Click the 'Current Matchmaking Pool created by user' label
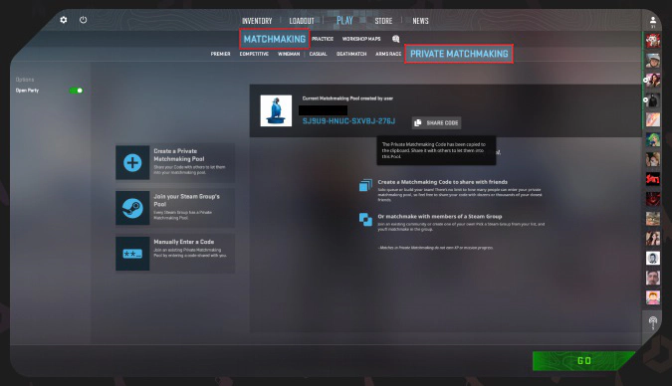This screenshot has height=386, width=672. pyautogui.click(x=347, y=98)
